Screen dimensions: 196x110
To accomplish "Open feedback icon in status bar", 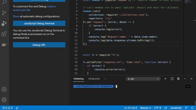I will [x=186, y=108].
